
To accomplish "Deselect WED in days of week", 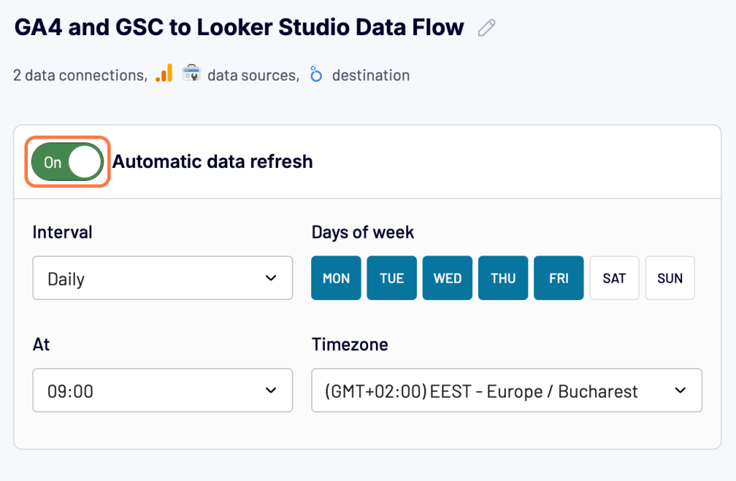I will click(x=447, y=278).
